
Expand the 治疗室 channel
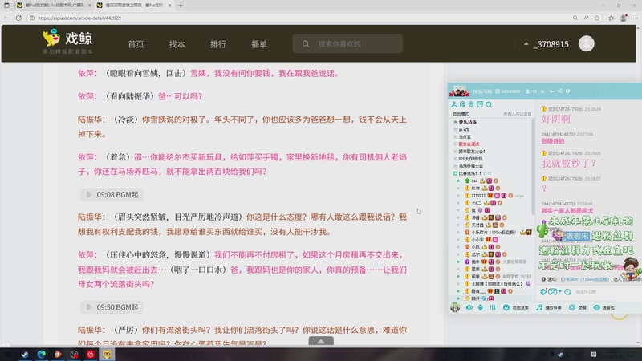click(x=455, y=136)
